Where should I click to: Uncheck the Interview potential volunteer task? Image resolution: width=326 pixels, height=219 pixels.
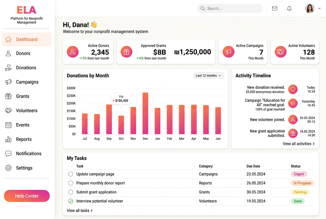(x=71, y=201)
